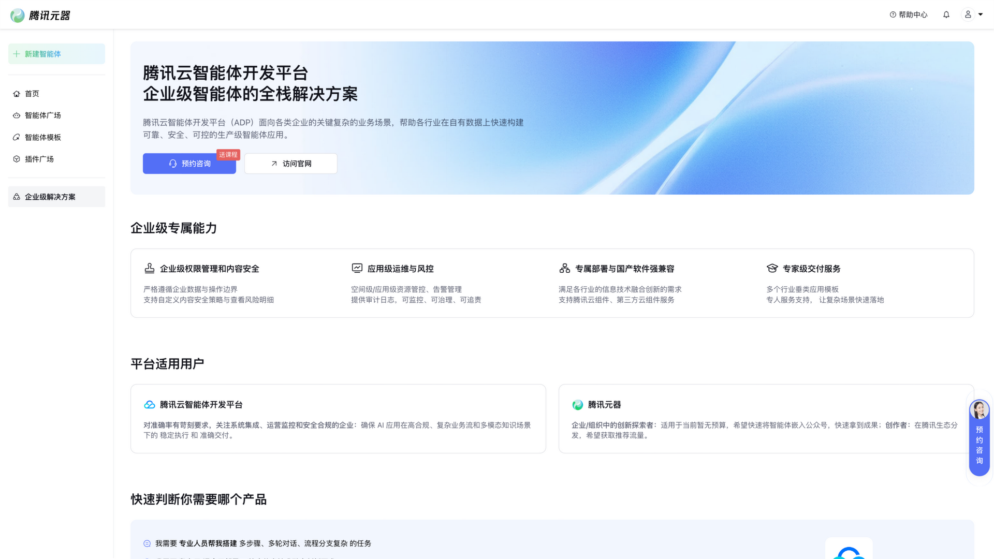Screen dimensions: 994x559
Task: Go to 首页 in the sidebar
Action: [x=56, y=94]
